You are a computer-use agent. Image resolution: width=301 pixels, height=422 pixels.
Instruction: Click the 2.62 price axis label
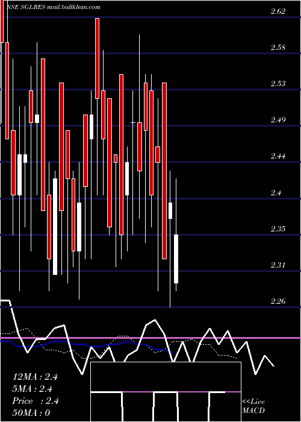click(278, 11)
